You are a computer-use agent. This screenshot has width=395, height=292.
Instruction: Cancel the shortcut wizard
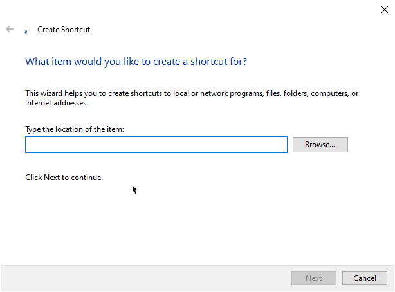click(x=364, y=278)
